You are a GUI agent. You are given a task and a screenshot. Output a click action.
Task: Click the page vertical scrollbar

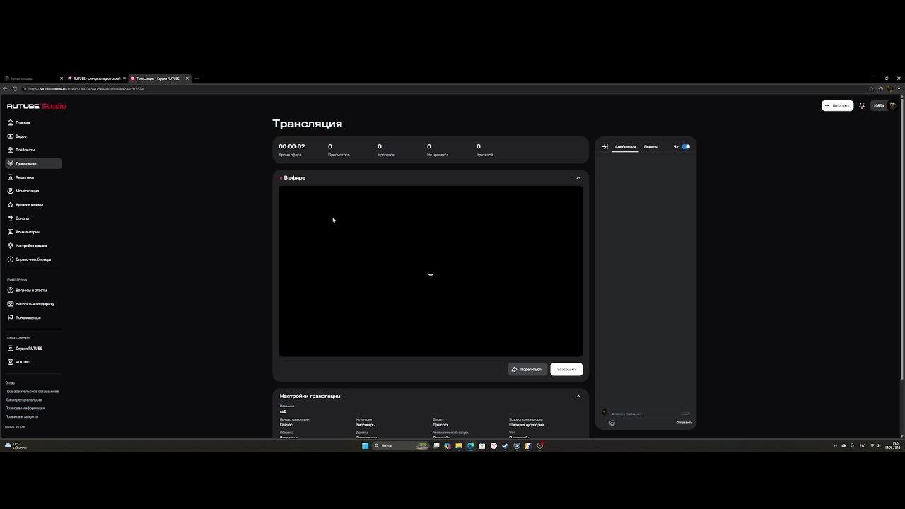(x=901, y=240)
